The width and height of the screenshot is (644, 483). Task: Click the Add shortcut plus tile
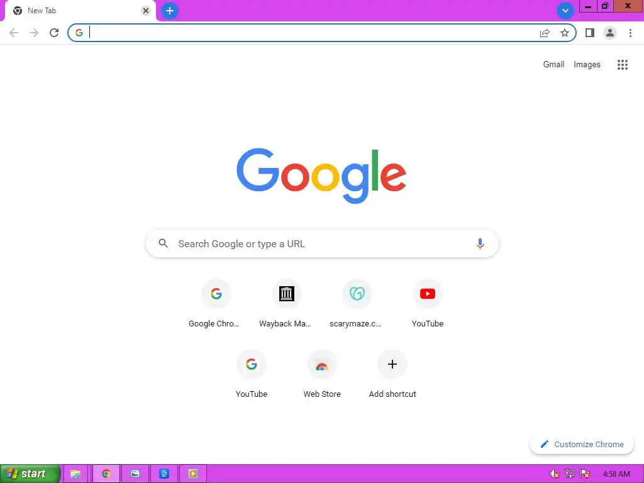[x=392, y=374]
